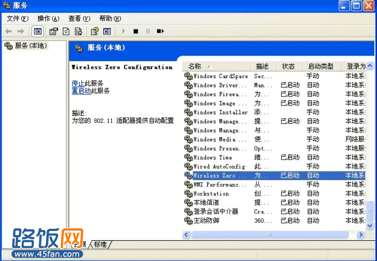Image resolution: width=377 pixels, height=261 pixels.
Task: Open the Properties toolbar icon
Action: 54,31
